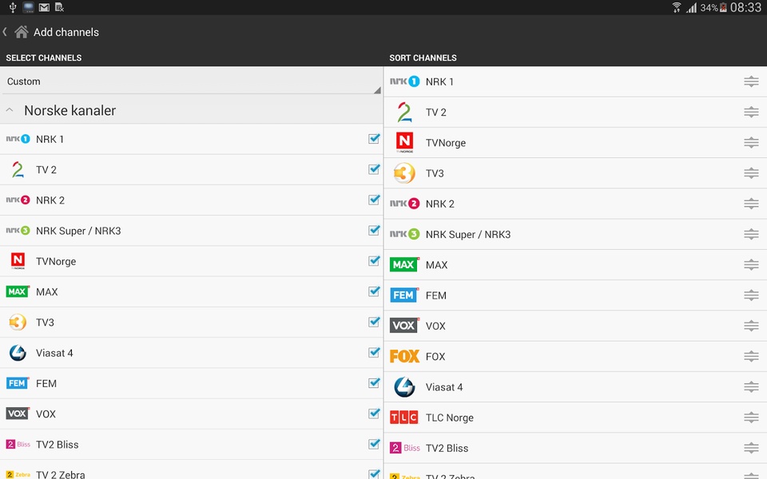Click the MAX logo in sort list
The height and width of the screenshot is (479, 767).
[404, 264]
